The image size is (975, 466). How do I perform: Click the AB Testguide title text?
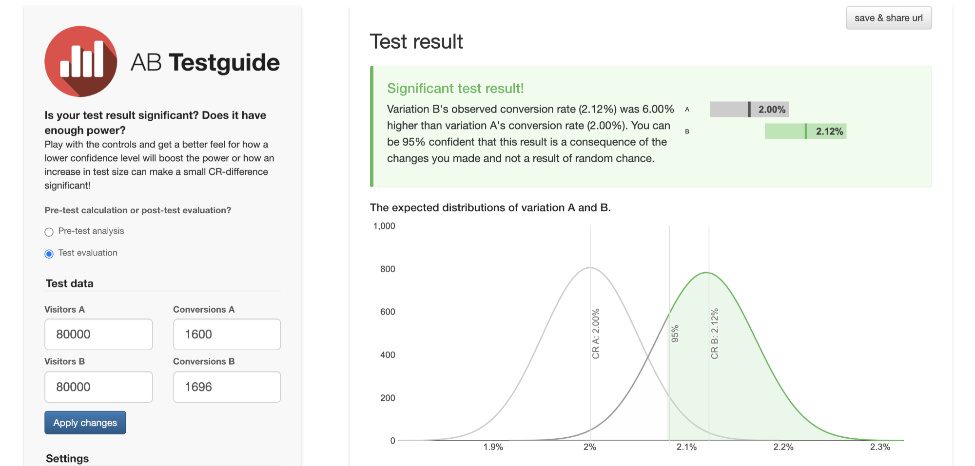(x=205, y=63)
